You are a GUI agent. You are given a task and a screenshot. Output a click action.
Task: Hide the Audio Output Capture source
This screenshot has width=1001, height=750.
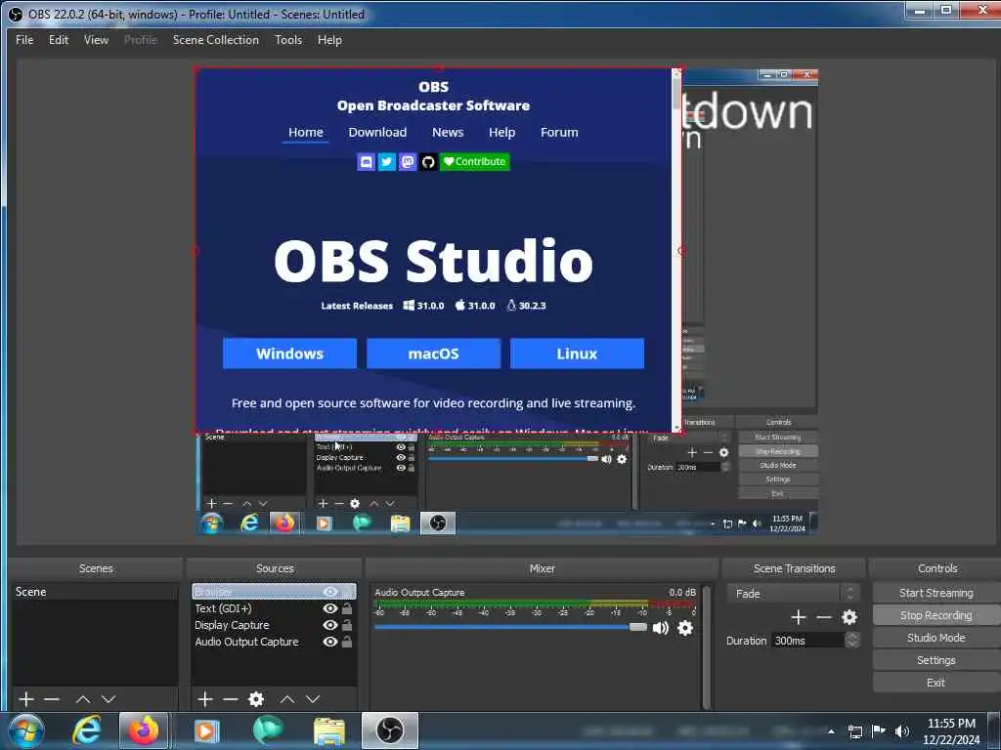point(330,642)
